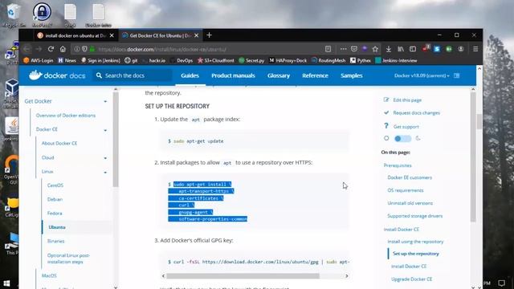Open the Windows Start button
514x289 pixels.
pyautogui.click(x=6, y=283)
